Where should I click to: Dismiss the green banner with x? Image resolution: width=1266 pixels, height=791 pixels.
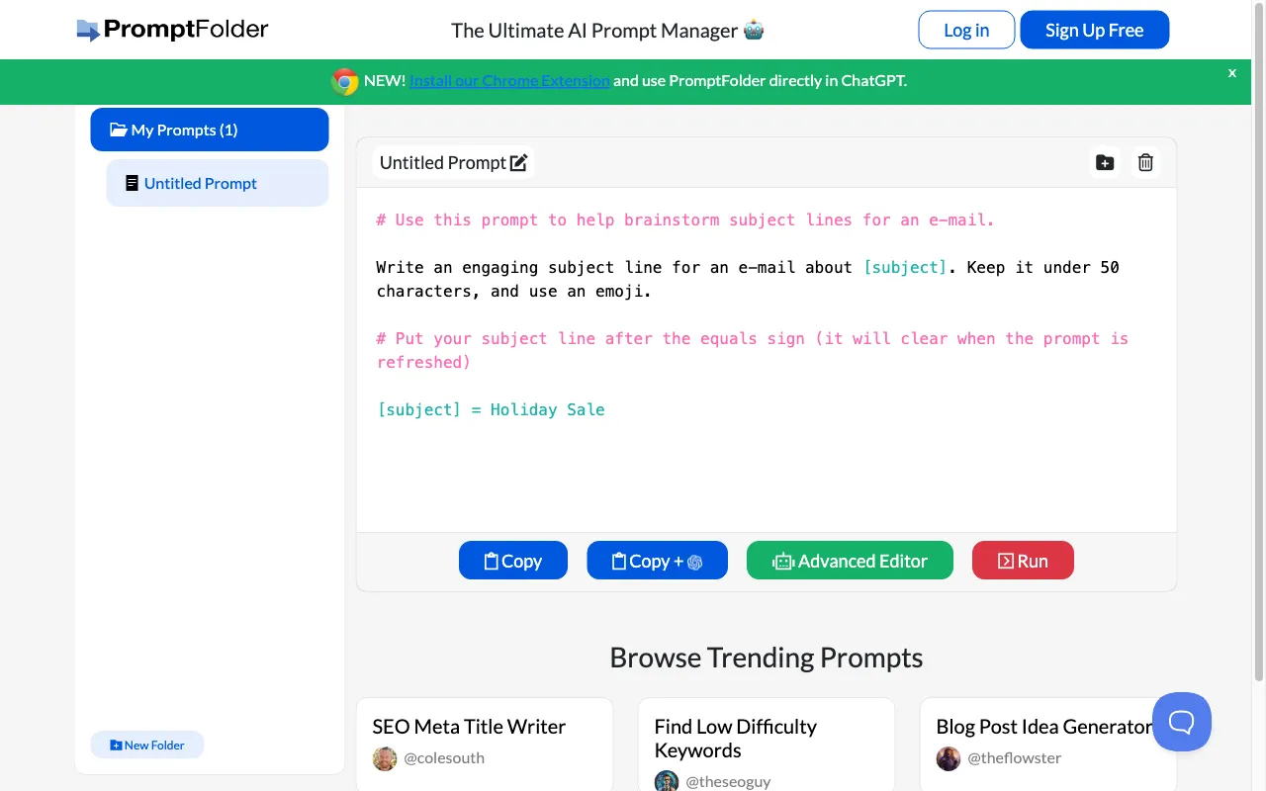(1232, 73)
